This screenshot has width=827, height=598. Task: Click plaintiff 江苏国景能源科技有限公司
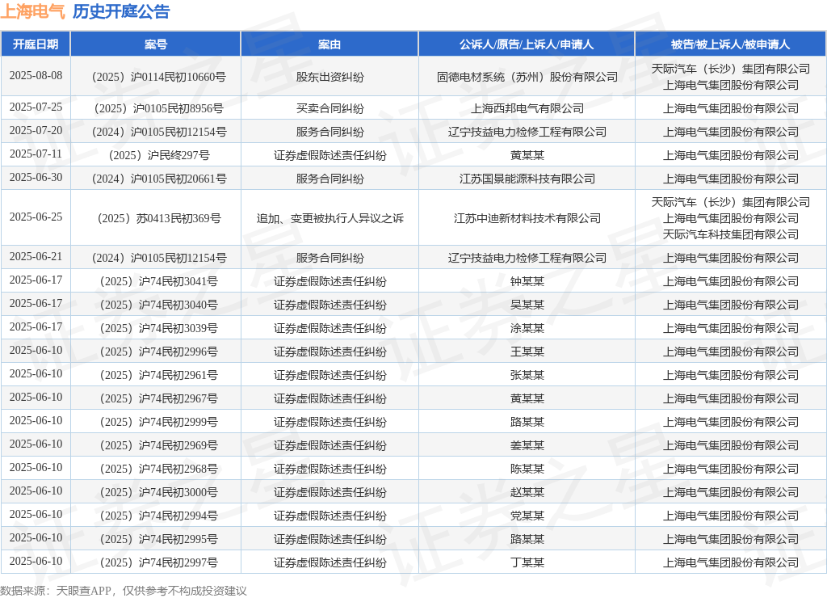527,179
